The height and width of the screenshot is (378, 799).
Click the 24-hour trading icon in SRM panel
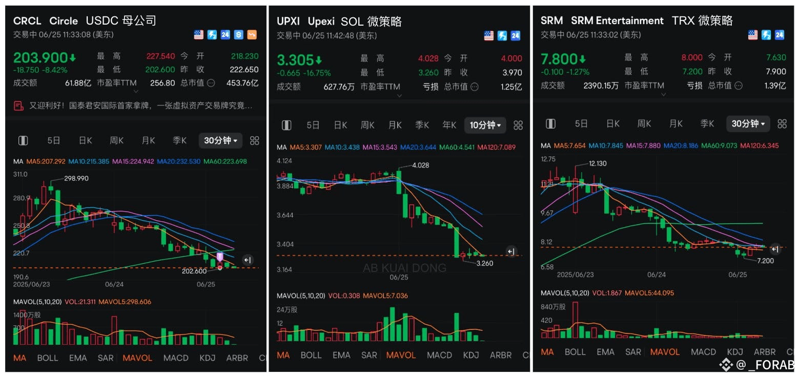[780, 35]
